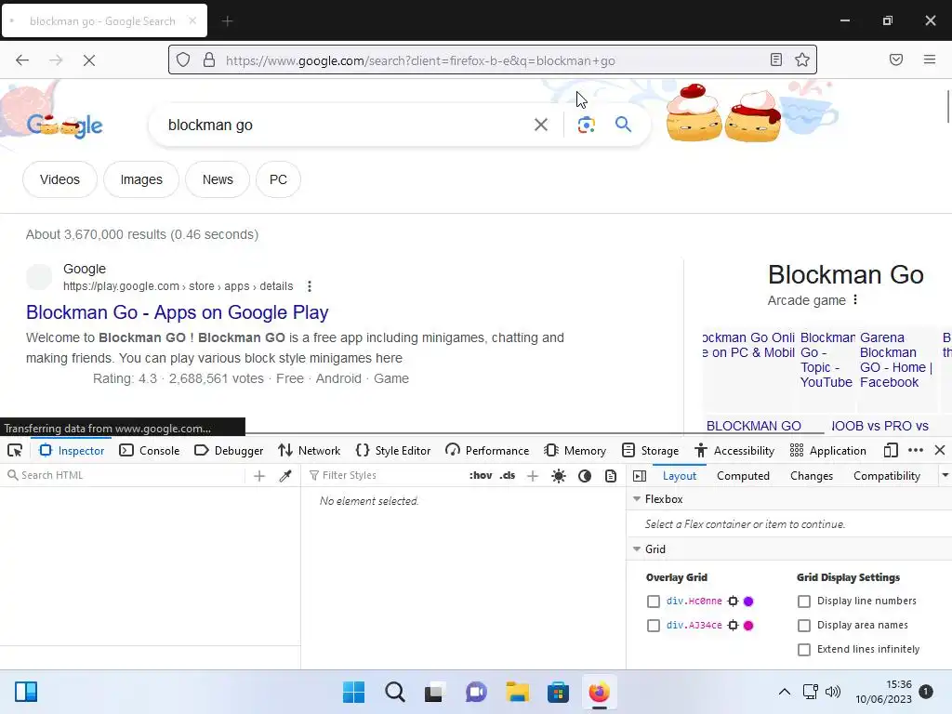952x714 pixels.
Task: Enable overlay grid for div.HcOnne
Action: click(x=654, y=602)
